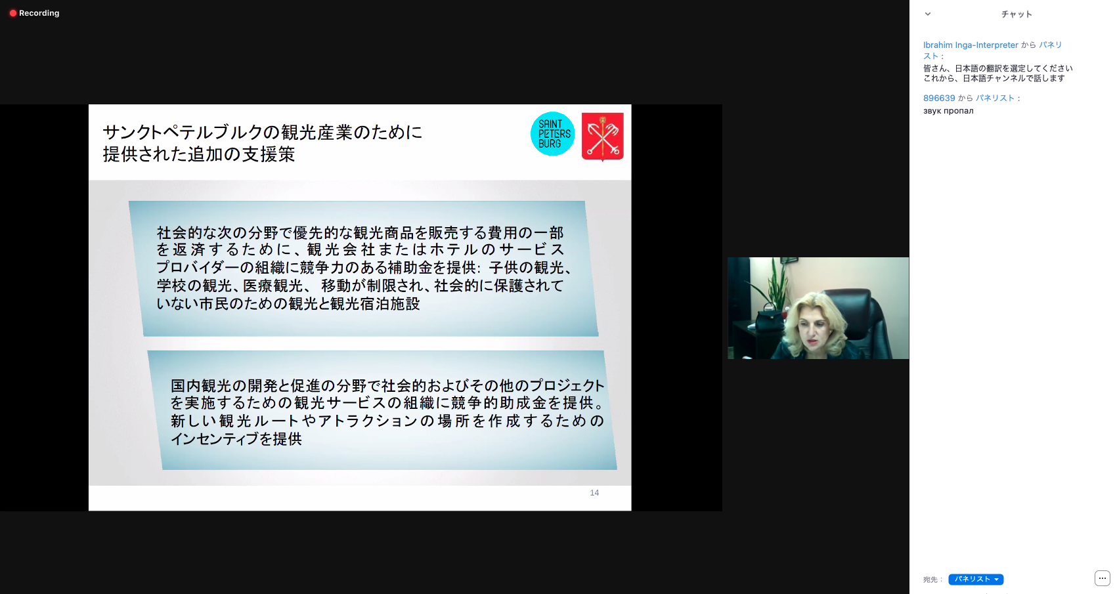Select the Japanese interpreter message text
The width and height of the screenshot is (1115, 594).
[x=997, y=73]
